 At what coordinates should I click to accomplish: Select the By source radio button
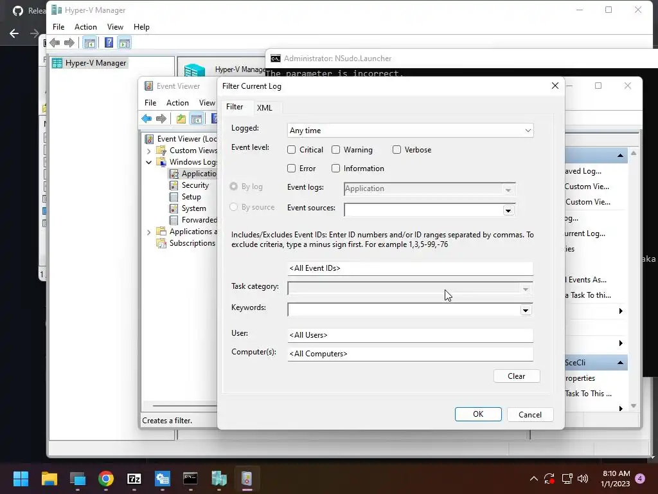(234, 206)
